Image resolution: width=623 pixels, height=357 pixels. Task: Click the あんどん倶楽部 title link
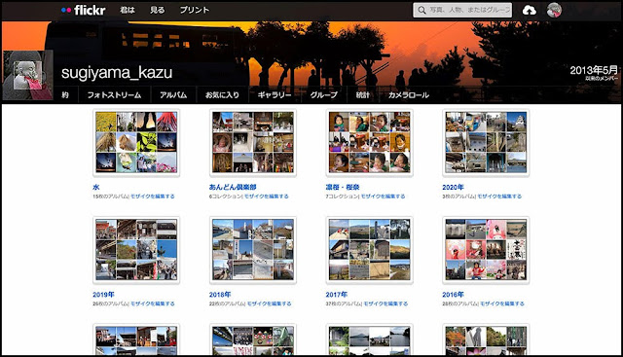233,187
